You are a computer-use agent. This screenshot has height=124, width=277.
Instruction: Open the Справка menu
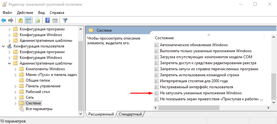tap(57, 13)
